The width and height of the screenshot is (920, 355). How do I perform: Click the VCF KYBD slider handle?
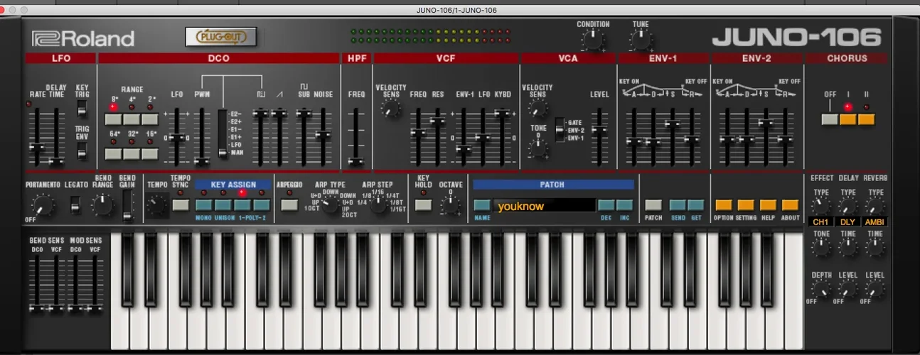(503, 113)
